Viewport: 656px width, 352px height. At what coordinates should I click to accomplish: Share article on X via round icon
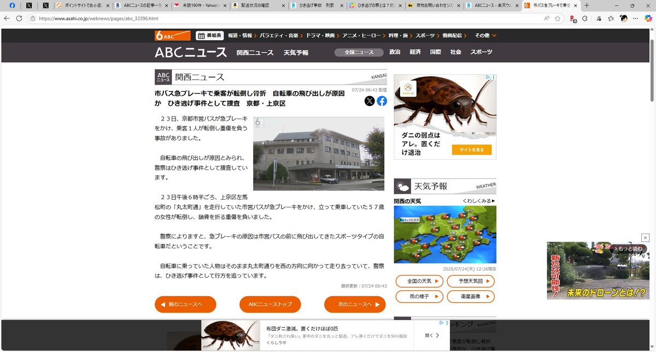pos(370,101)
